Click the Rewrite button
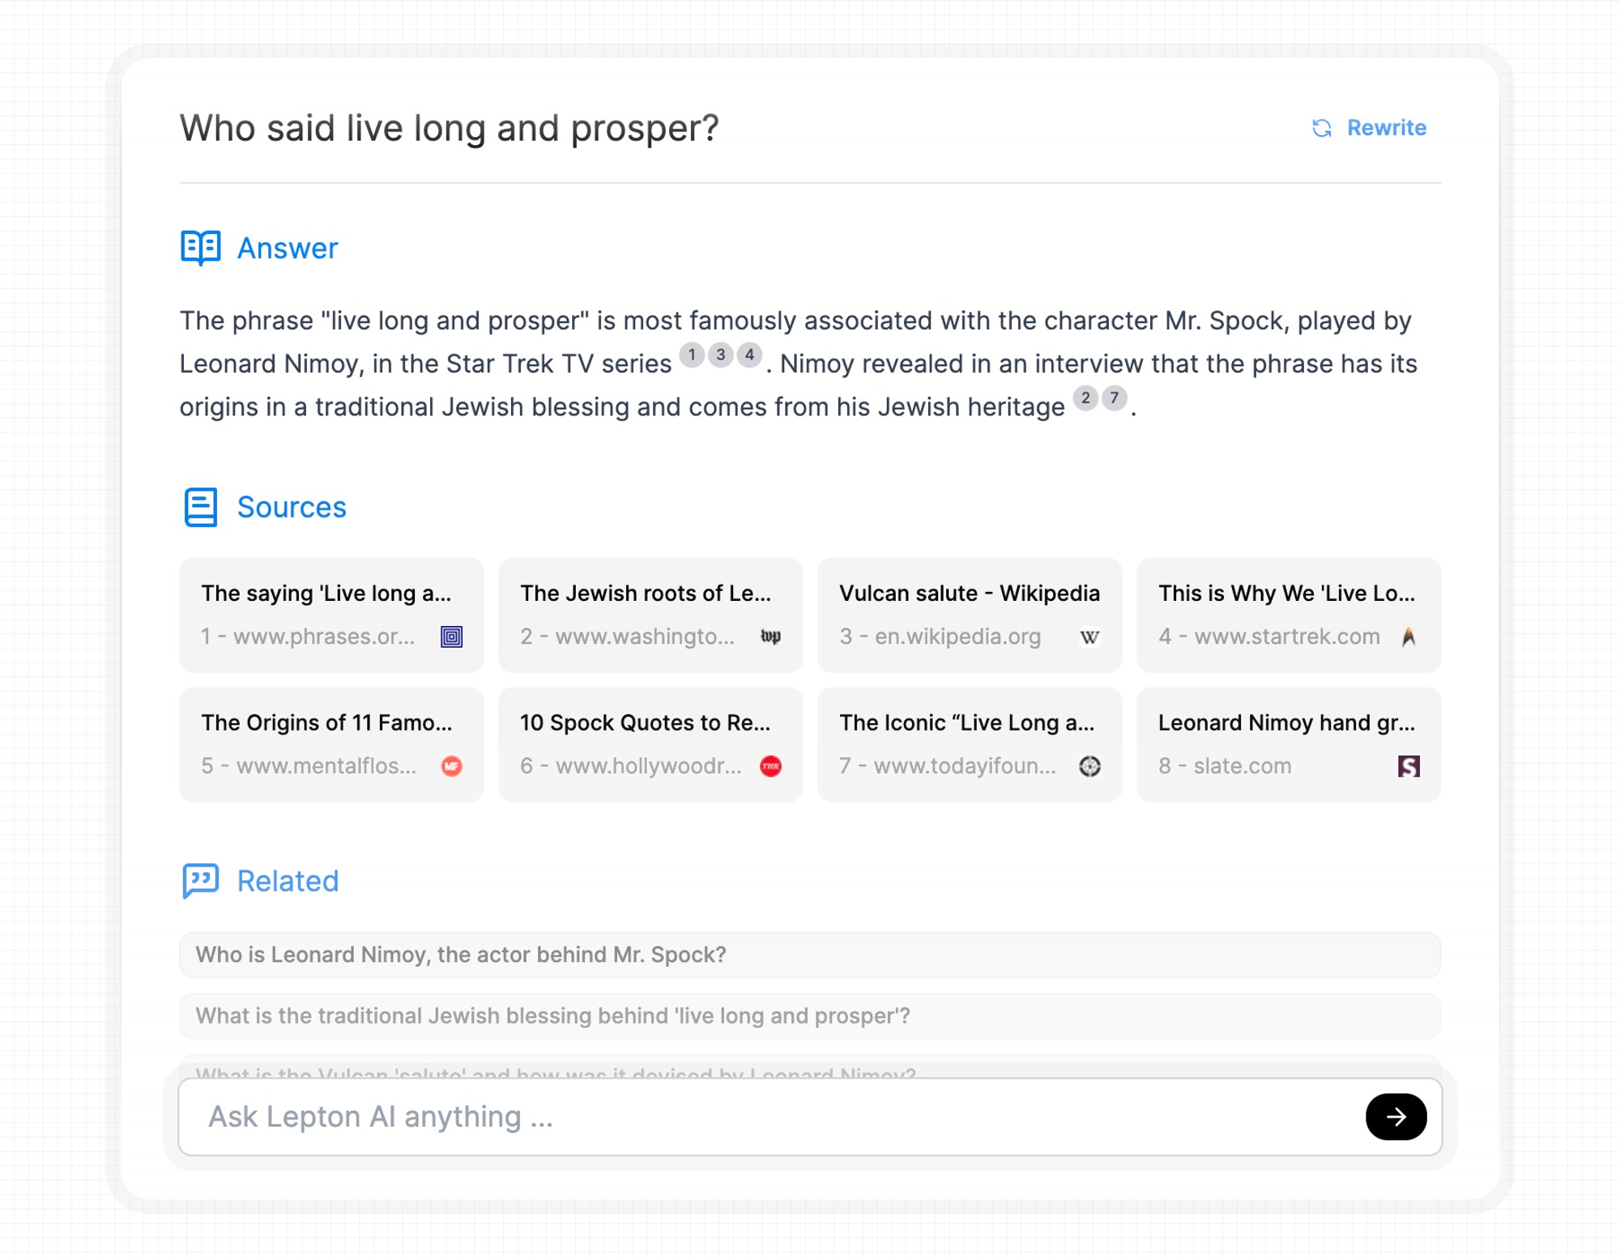Image resolution: width=1620 pixels, height=1257 pixels. click(1371, 126)
